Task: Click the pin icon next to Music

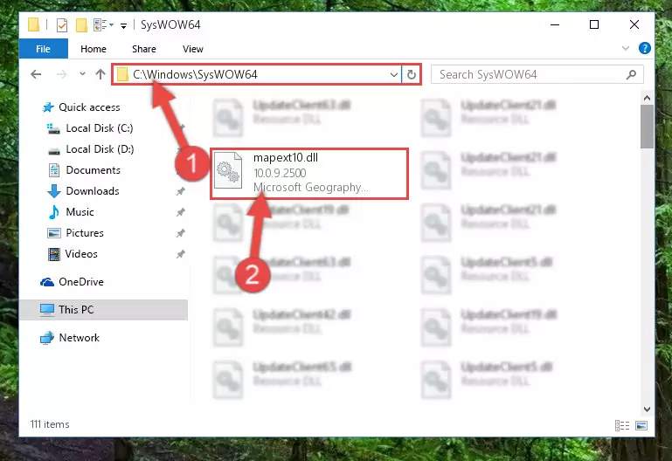Action: pyautogui.click(x=181, y=212)
